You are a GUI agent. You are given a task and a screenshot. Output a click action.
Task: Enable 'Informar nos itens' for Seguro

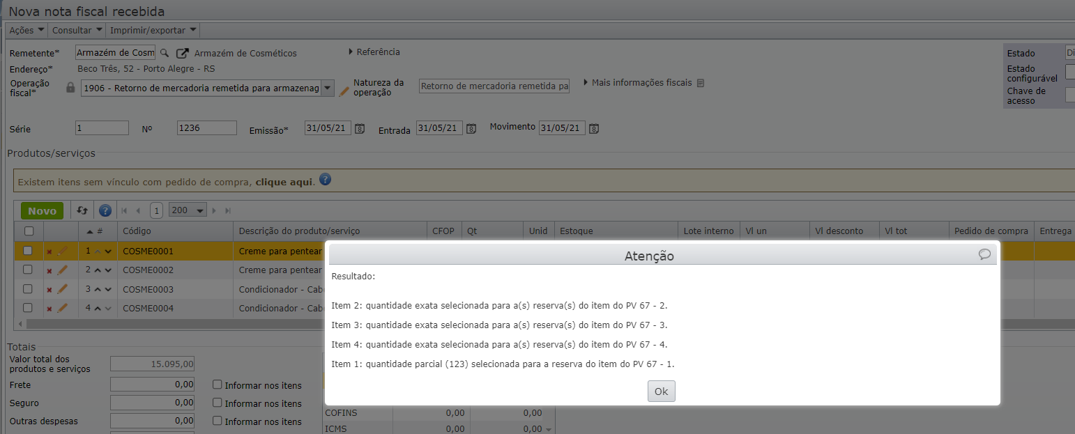(x=218, y=403)
